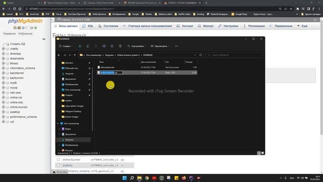Click the browser Home button
Image resolution: width=323 pixels, height=182 pixels.
[20, 9]
